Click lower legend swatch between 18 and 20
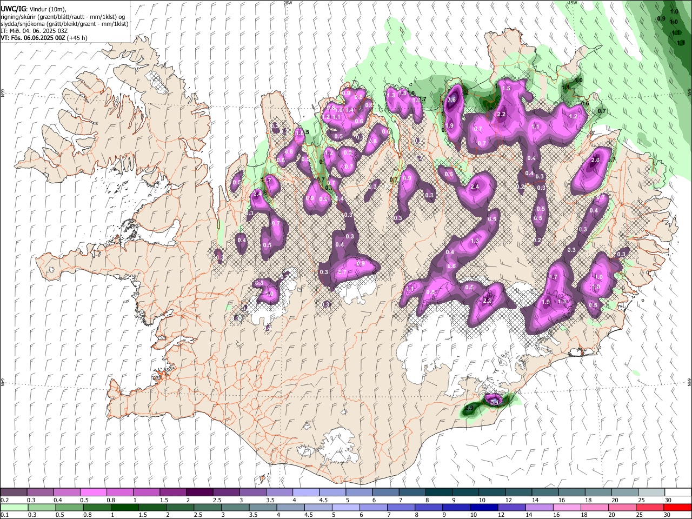Screen dimensions: 692x519 594,507
